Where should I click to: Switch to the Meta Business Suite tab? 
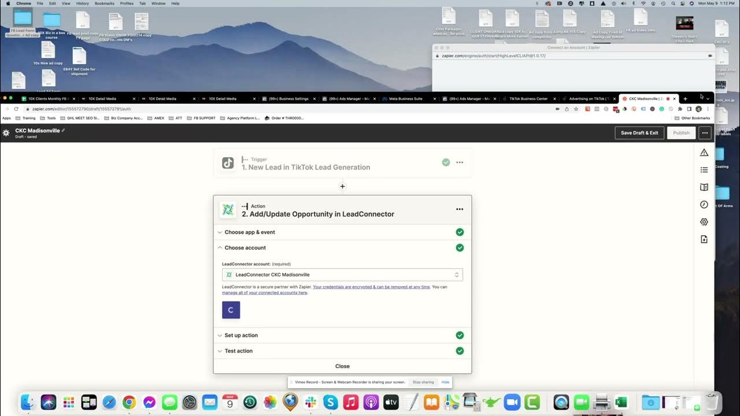pyautogui.click(x=408, y=99)
